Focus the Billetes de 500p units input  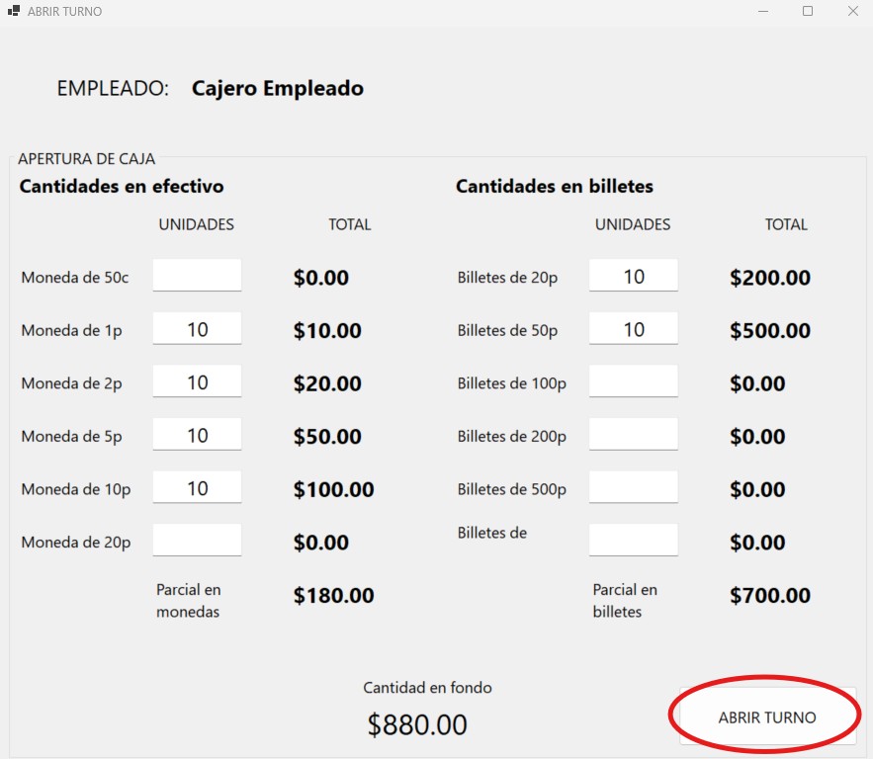pyautogui.click(x=633, y=488)
